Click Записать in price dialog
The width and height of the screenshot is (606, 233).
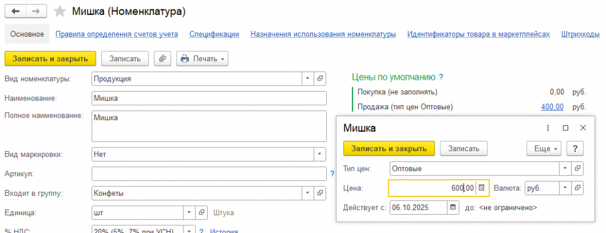(464, 148)
